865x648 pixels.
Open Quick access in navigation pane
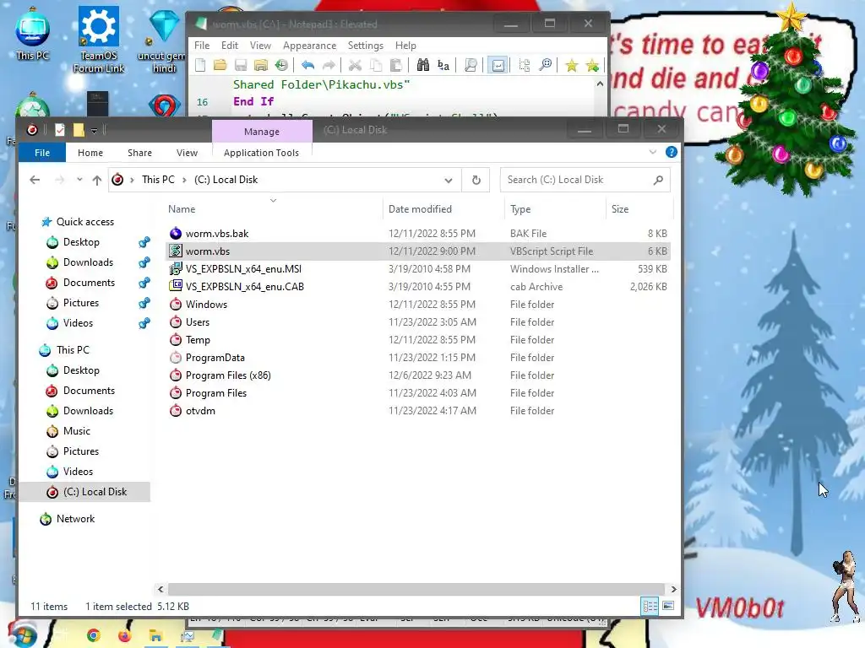click(85, 222)
